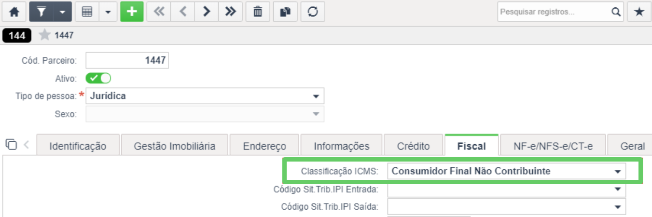
Task: Go to previous record arrow
Action: pyautogui.click(x=183, y=12)
